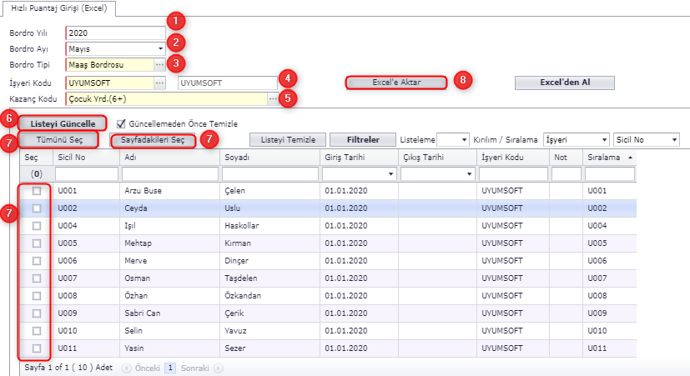Click the previous page arrow icon
Screen dimensions: 690x376
(127, 367)
